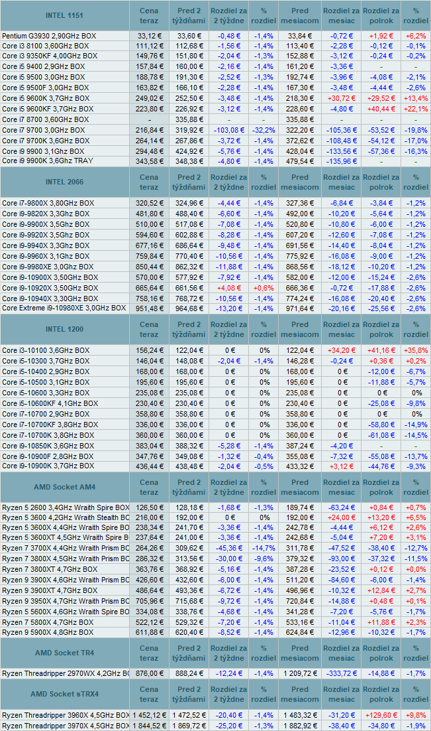Select the "Core i9 9900K 3,6Ghz TRAY" row name

coord(48,161)
